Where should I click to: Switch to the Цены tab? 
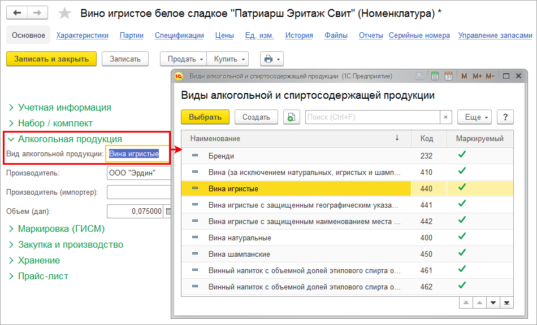[x=224, y=35]
